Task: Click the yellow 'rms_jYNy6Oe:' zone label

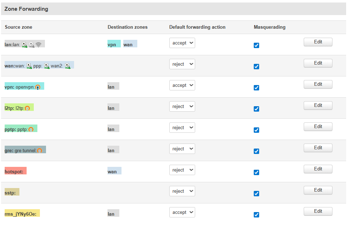Action: pyautogui.click(x=22, y=213)
